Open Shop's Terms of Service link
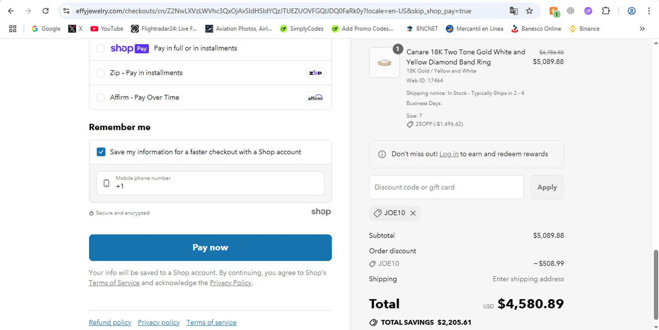Screen dimensions: 659x330 point(114,283)
